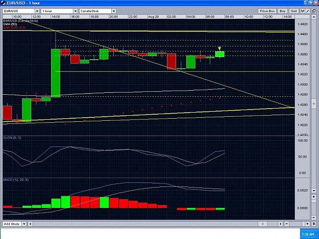Viewport: 319px width, 239px height.
Task: Click vertical scrollbar up arrow
Action: point(314,17)
